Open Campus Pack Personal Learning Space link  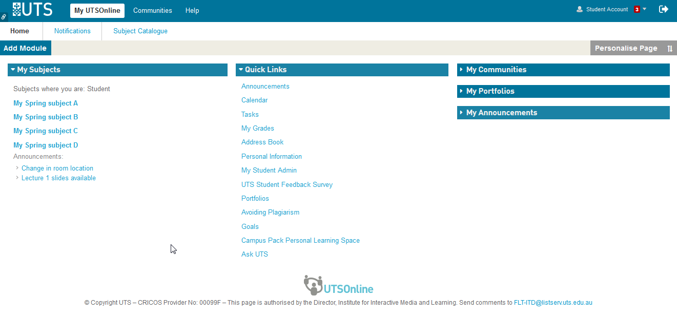[301, 240]
